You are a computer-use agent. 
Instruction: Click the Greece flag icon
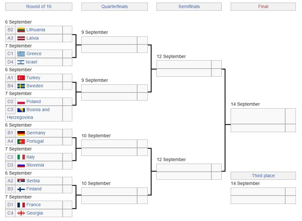tap(21, 54)
